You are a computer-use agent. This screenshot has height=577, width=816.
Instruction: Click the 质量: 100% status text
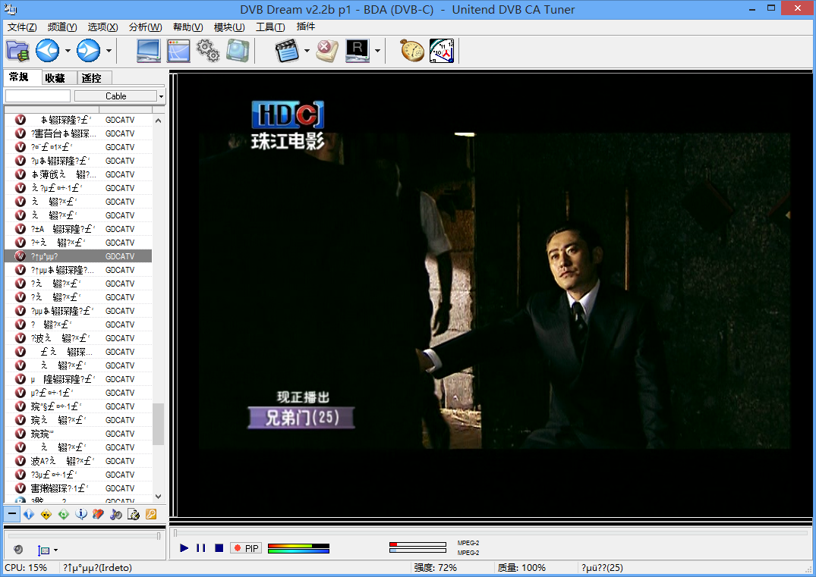[x=521, y=568]
